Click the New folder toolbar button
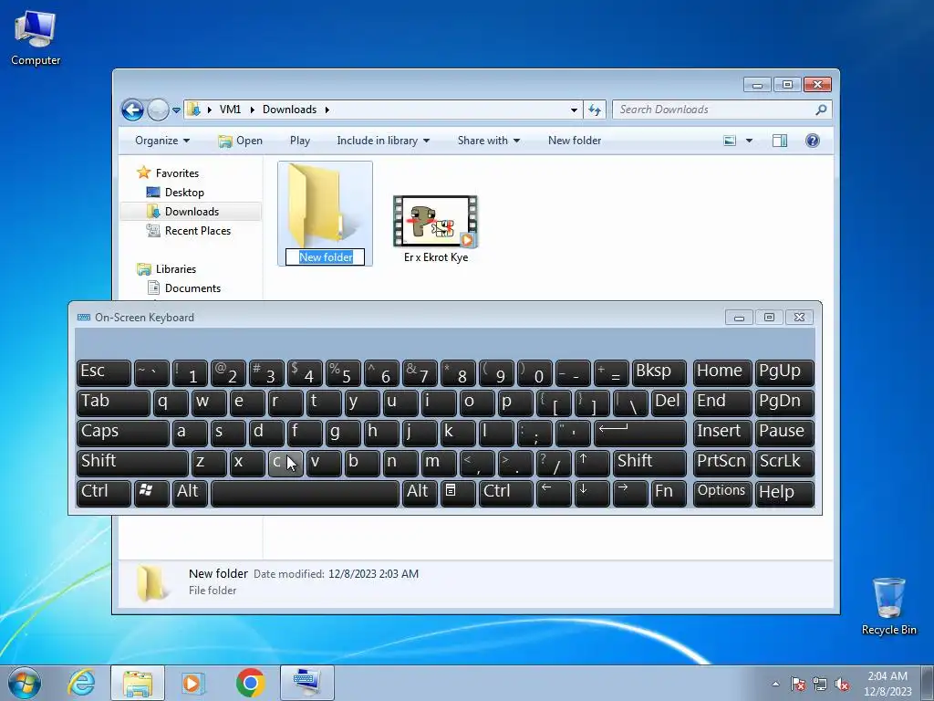The image size is (934, 701). (x=575, y=141)
